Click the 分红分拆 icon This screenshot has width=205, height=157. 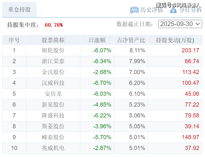pyautogui.click(x=173, y=10)
